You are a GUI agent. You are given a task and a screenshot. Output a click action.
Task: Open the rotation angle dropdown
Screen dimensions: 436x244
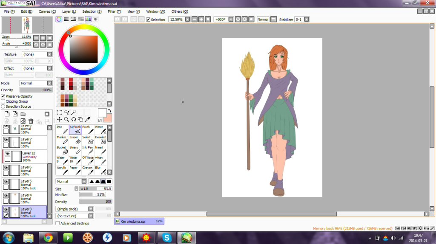point(231,20)
